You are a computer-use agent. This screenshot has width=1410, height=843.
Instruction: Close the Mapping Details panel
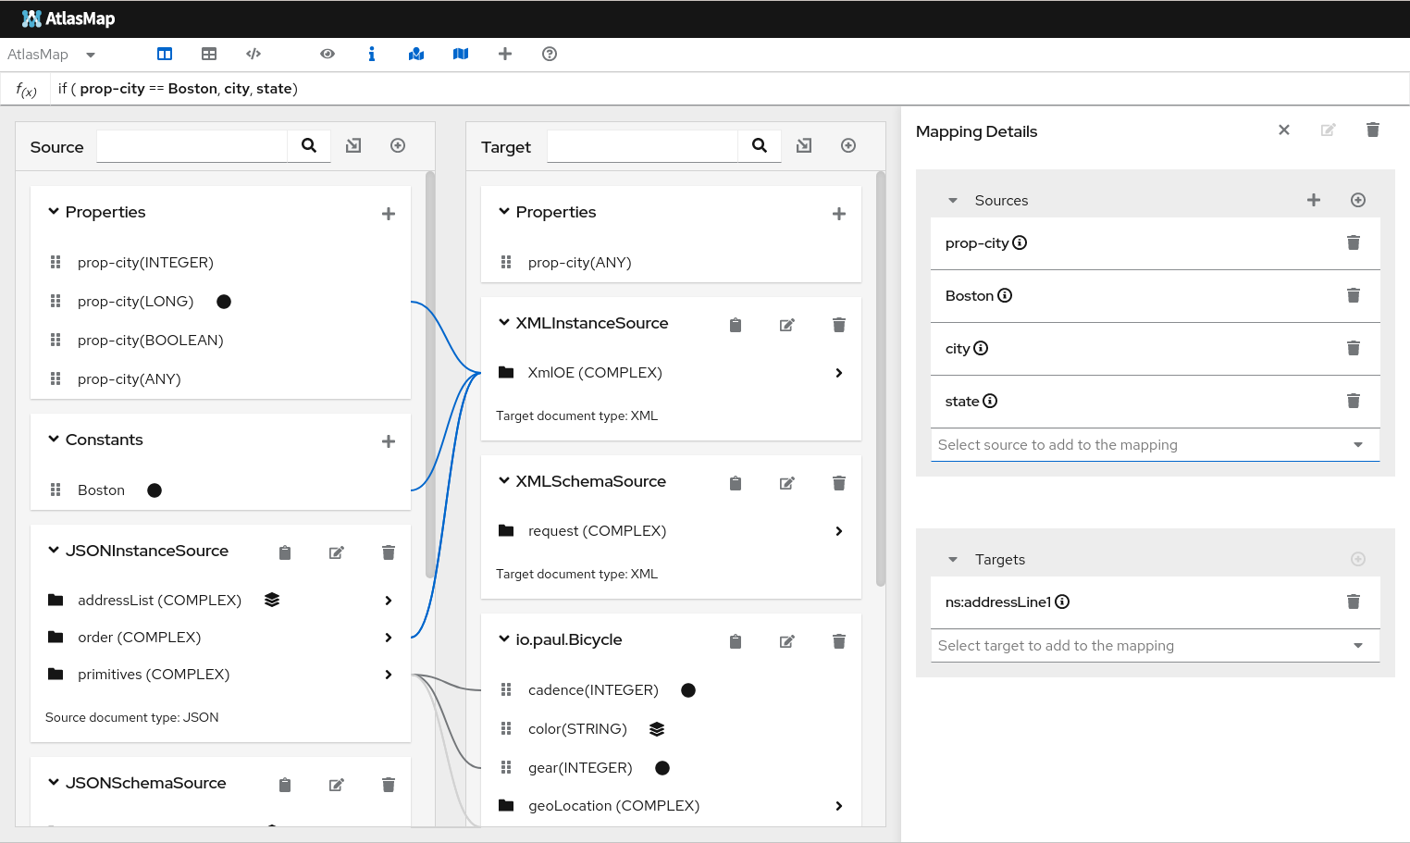point(1284,130)
